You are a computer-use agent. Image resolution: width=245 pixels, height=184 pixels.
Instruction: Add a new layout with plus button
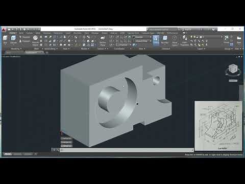(36, 154)
